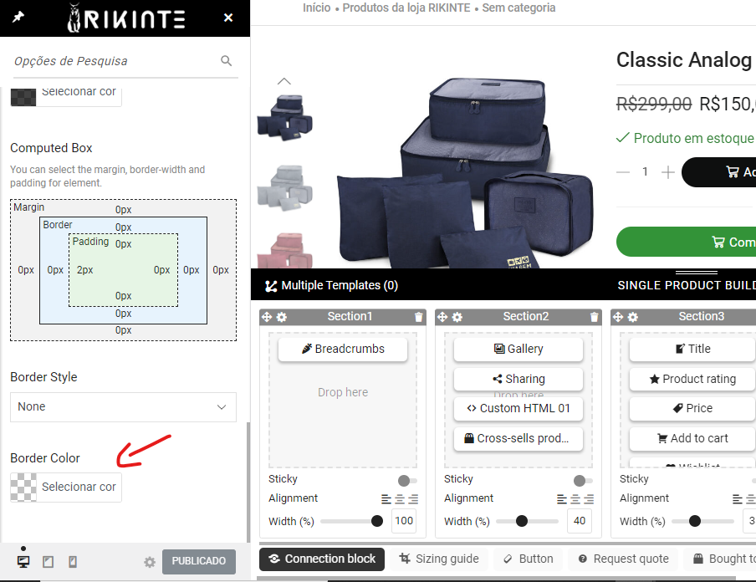
Task: Switch to tablet preview icon
Action: [x=49, y=562]
